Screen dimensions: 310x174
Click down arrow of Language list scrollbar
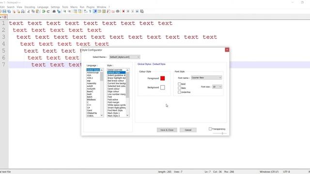pyautogui.click(x=102, y=116)
